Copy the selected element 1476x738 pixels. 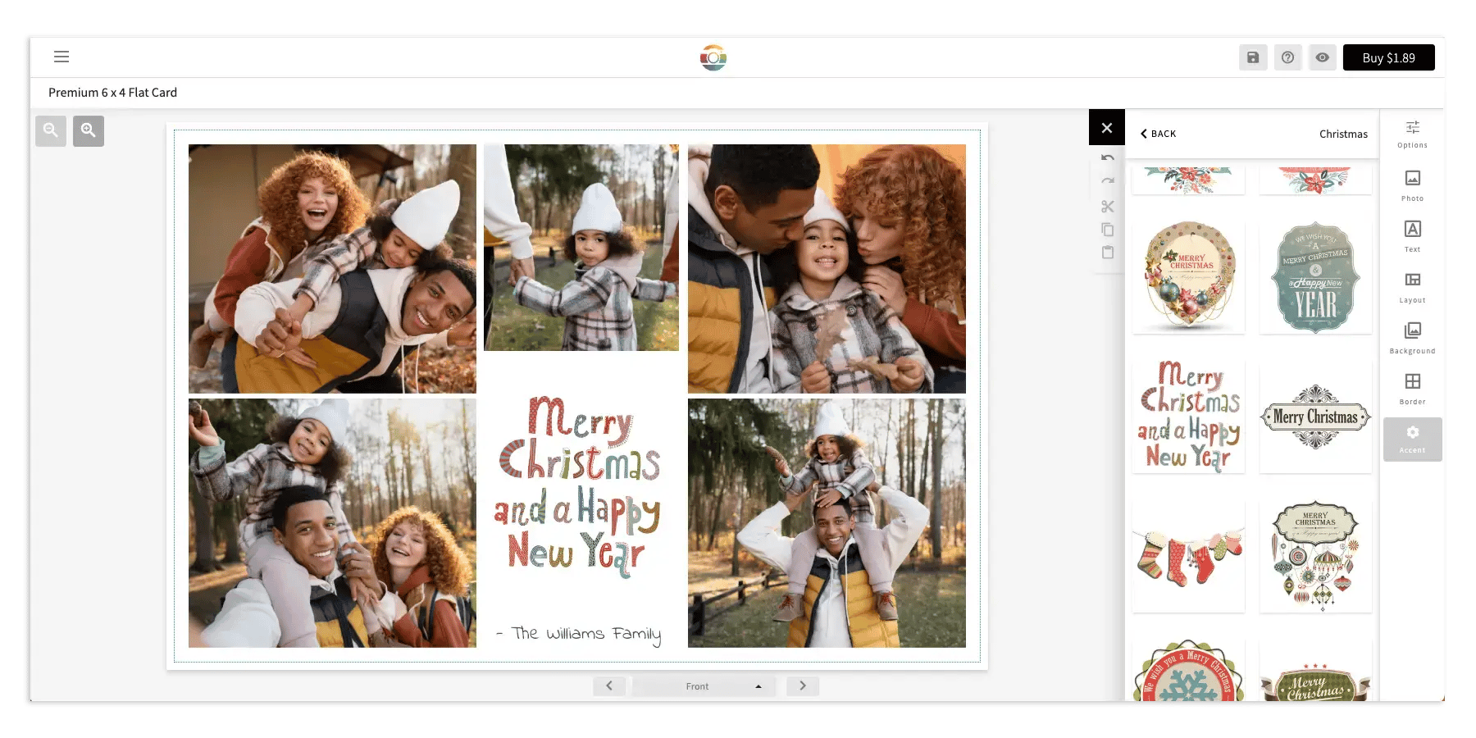(x=1107, y=230)
